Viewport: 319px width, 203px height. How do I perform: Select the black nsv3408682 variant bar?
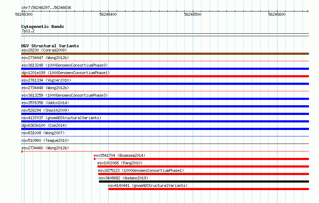click(x=204, y=182)
